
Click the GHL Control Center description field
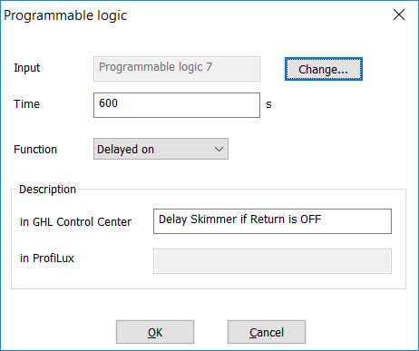(x=272, y=221)
